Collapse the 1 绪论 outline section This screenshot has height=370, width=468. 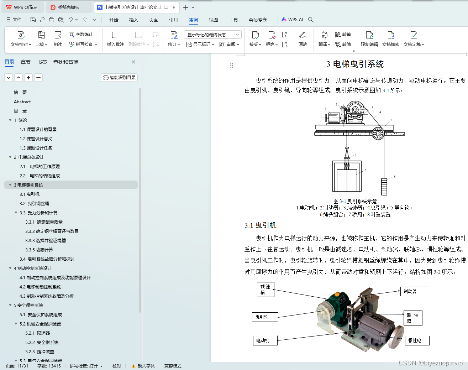click(10, 120)
